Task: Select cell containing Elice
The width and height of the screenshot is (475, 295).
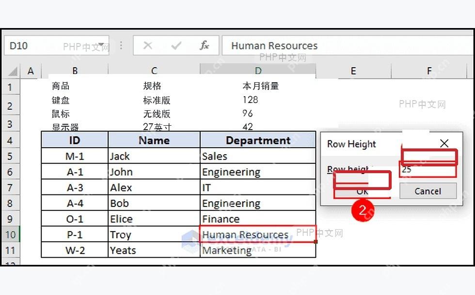Action: point(154,219)
